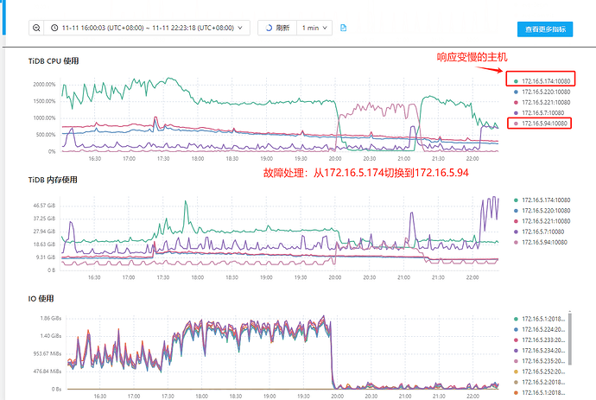Click the TiDB CPU 使用 chart title
Image resolution: width=596 pixels, height=400 pixels.
point(54,60)
